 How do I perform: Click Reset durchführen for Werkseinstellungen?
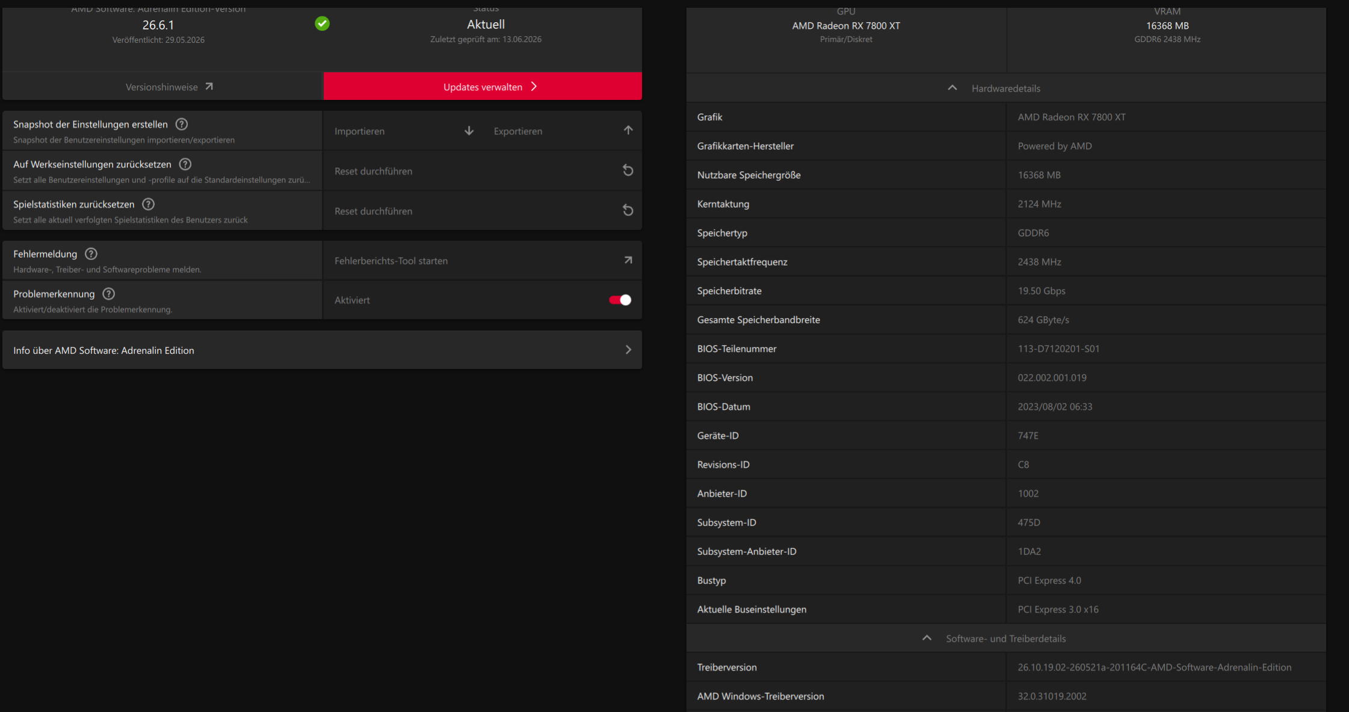(374, 171)
